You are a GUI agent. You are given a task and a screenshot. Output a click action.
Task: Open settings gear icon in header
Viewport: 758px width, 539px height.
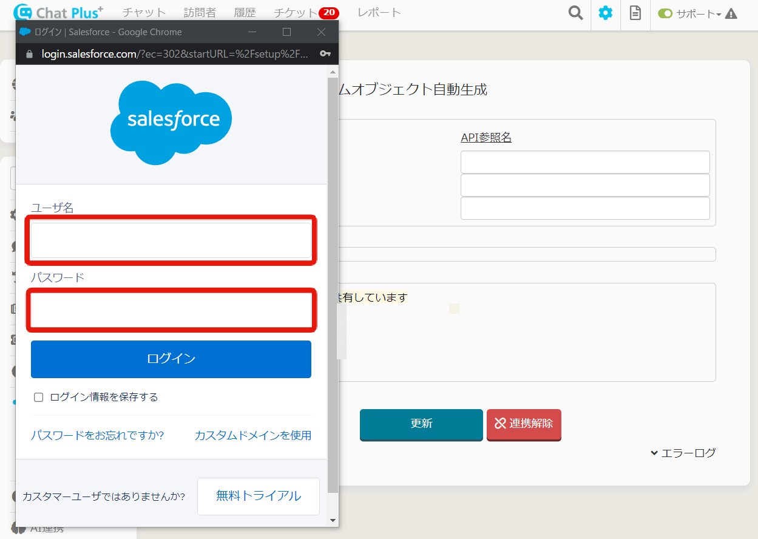point(606,13)
